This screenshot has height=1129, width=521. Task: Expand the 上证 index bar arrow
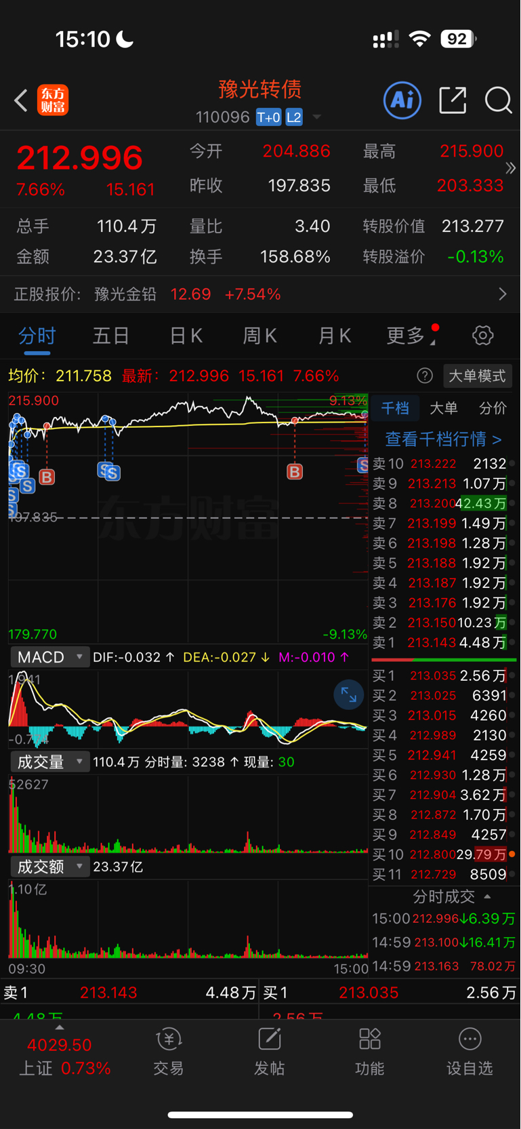60,1028
